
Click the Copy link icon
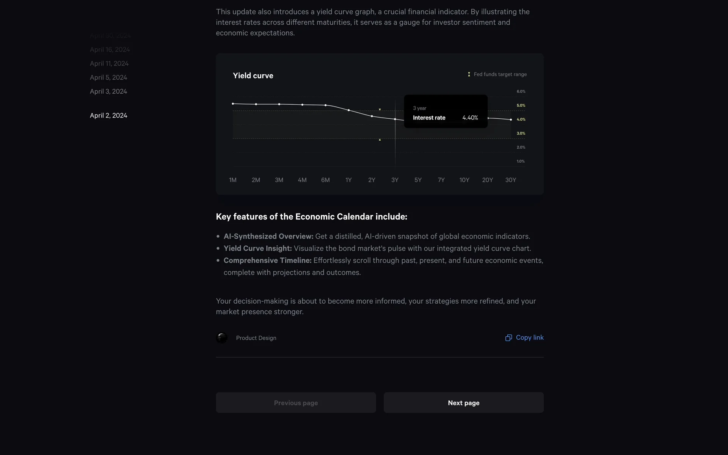coord(508,338)
